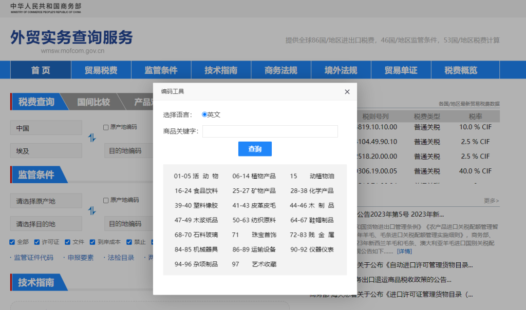Open 请选择原产地 dropdown
The image size is (526, 310).
[x=46, y=201]
